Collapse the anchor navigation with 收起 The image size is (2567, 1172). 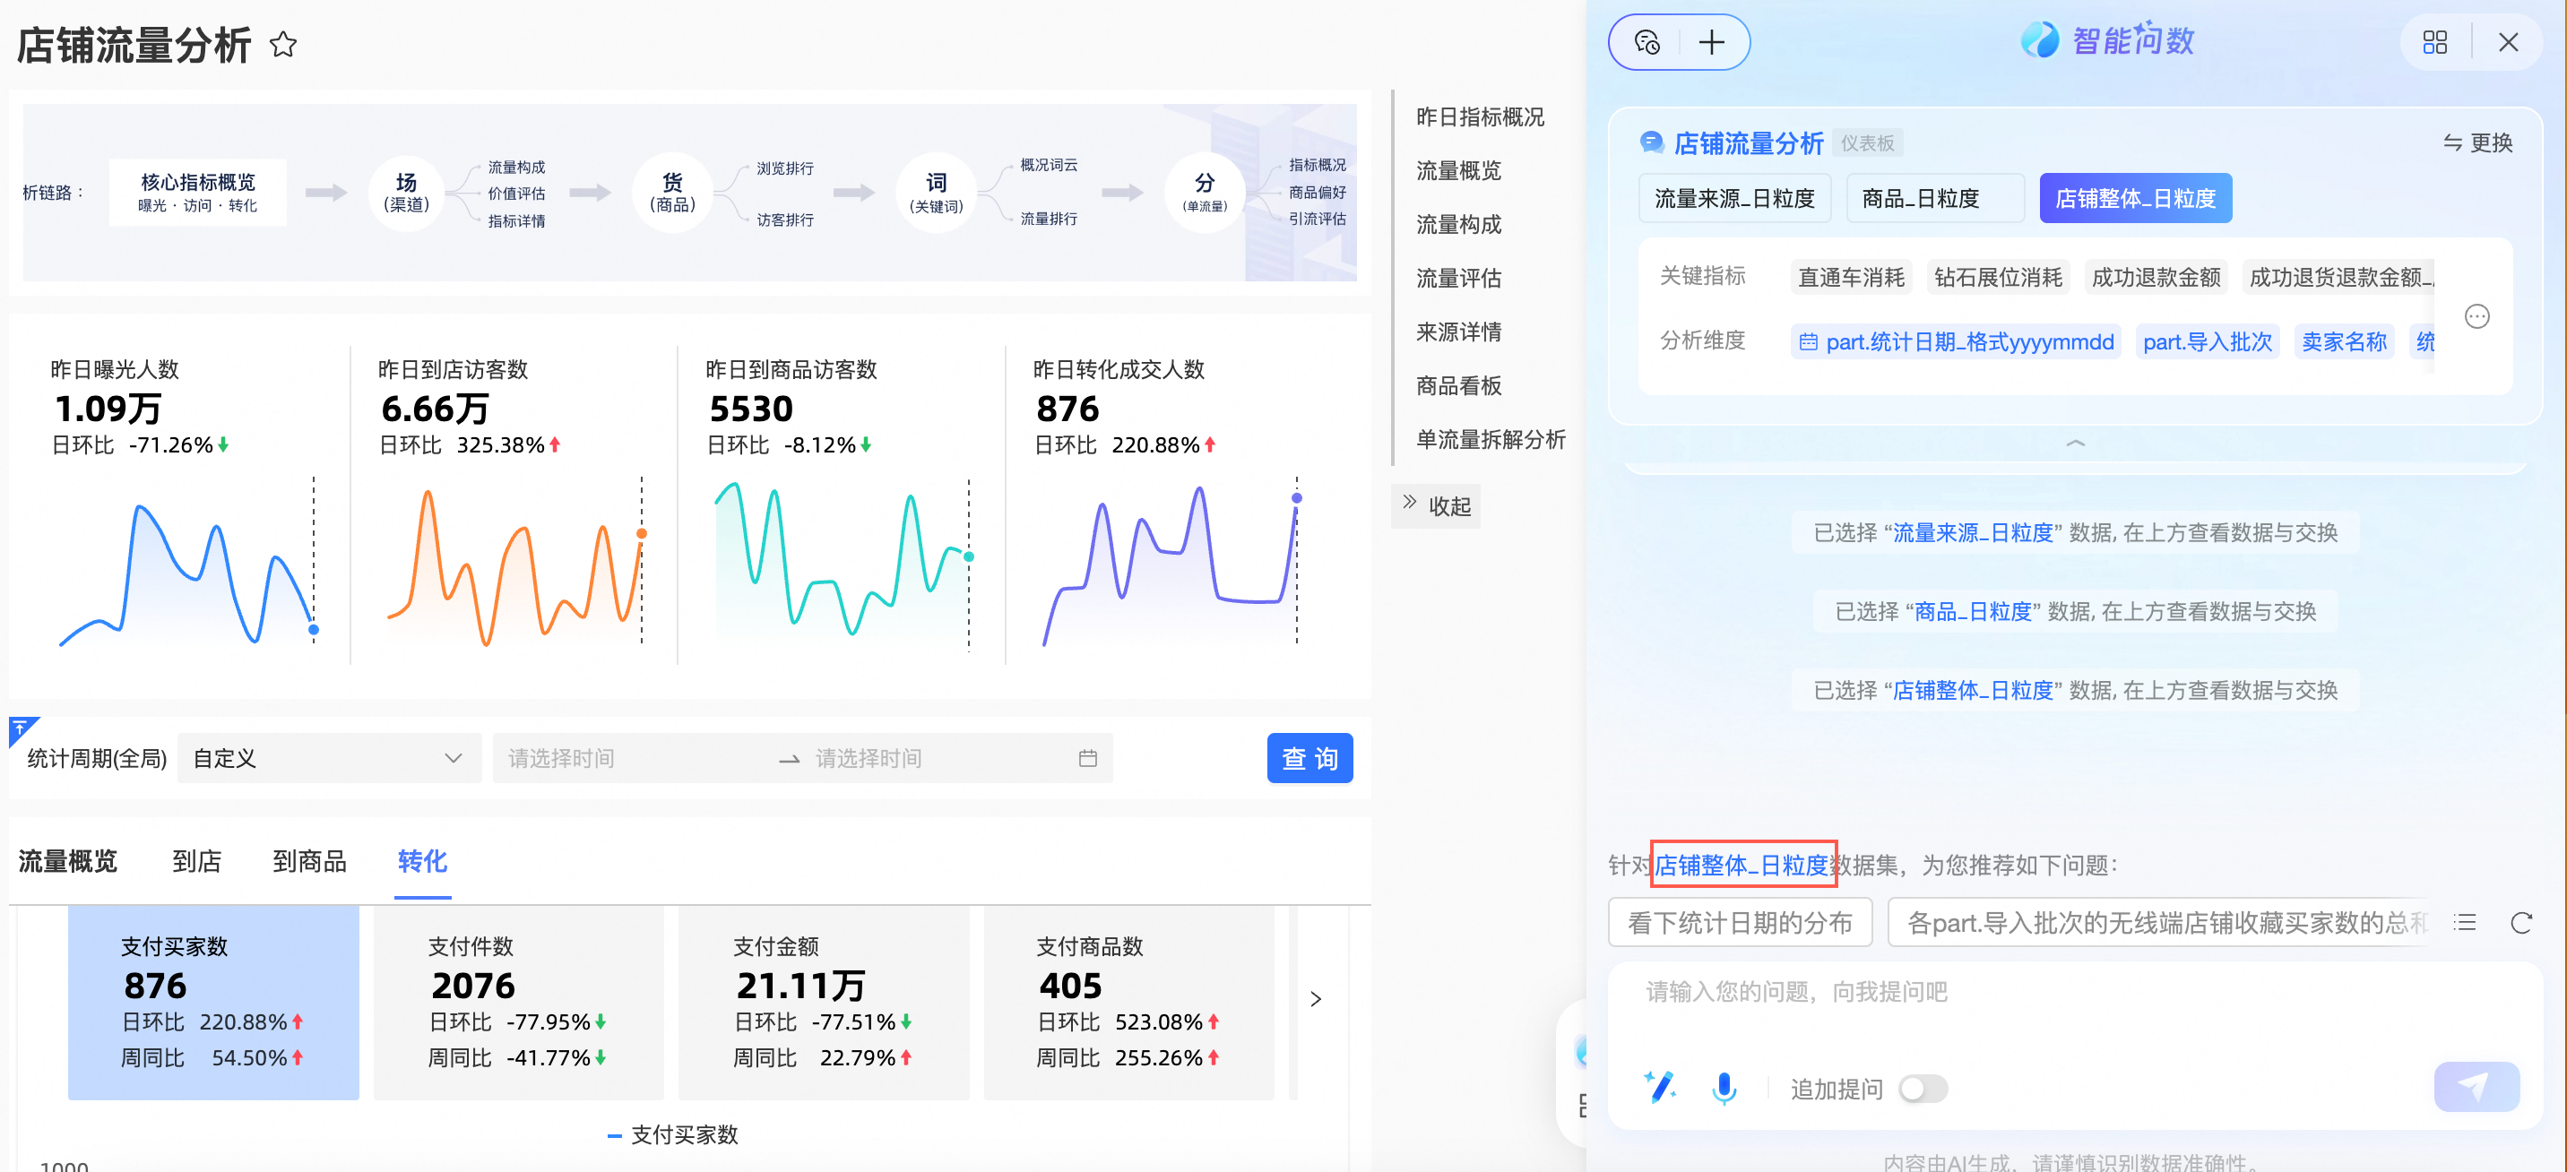[x=1436, y=506]
